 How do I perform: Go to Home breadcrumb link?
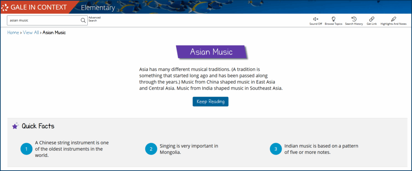[13, 33]
